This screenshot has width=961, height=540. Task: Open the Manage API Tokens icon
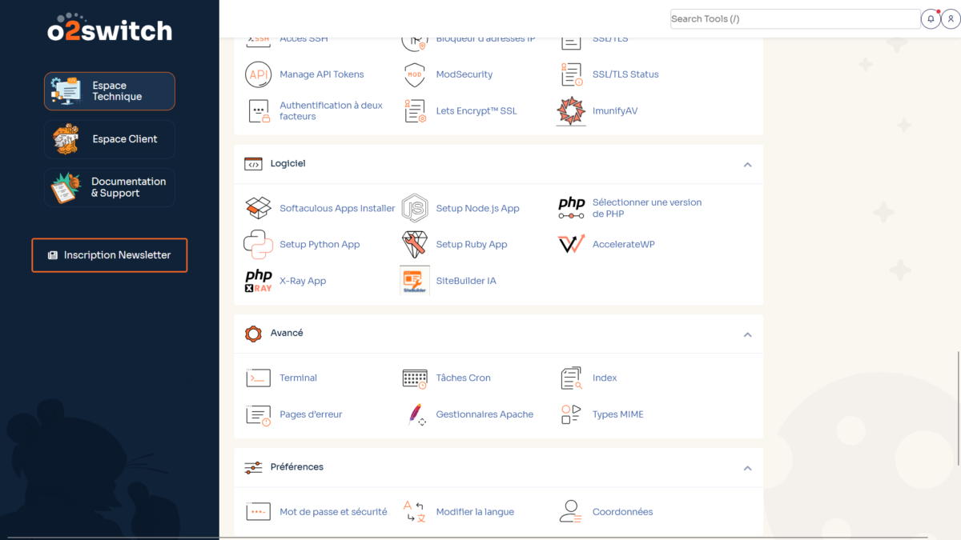[x=258, y=74]
